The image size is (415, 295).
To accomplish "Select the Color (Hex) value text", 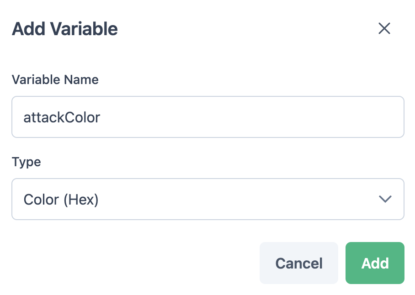I will pyautogui.click(x=61, y=200).
